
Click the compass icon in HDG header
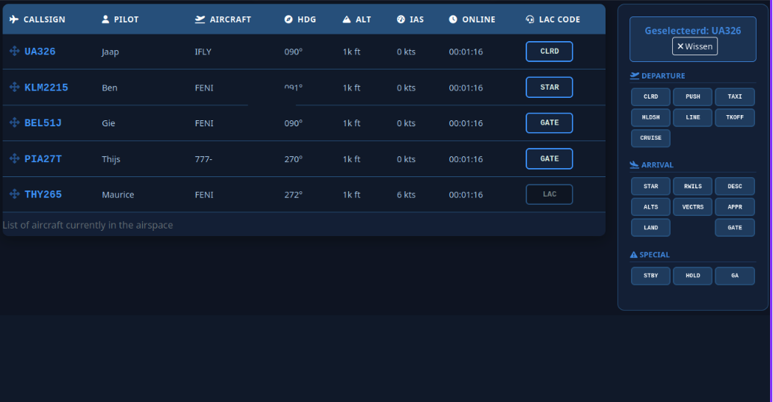point(289,19)
